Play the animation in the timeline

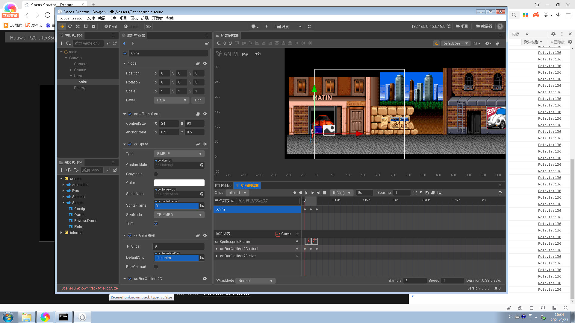306,193
